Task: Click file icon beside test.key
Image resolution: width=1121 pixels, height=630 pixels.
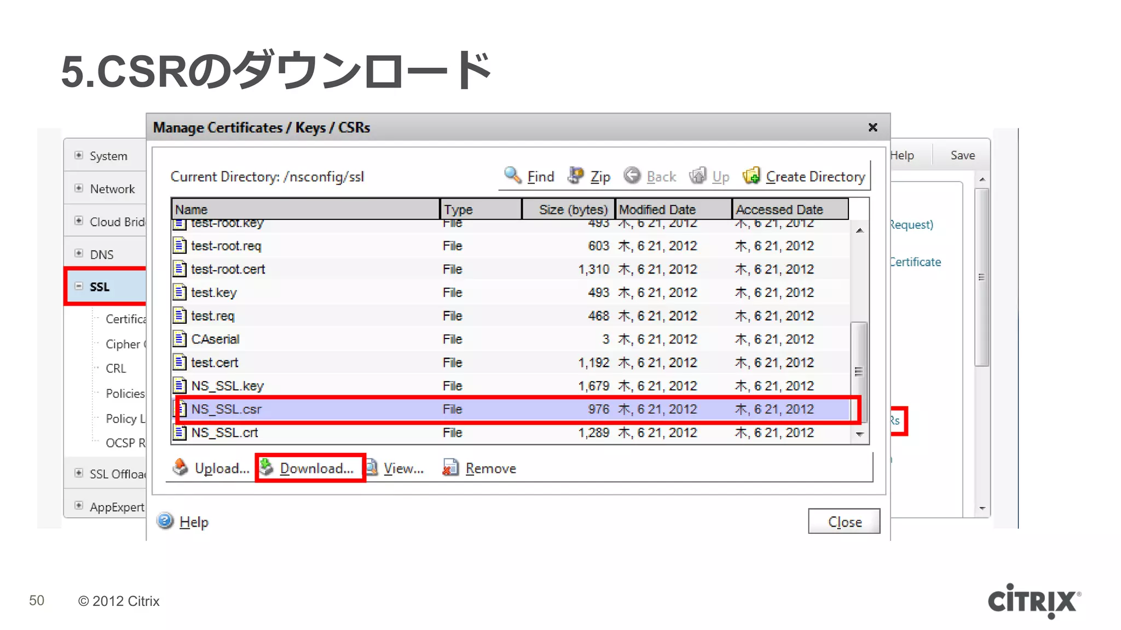Action: [180, 293]
